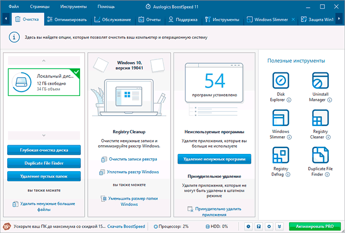The height and width of the screenshot is (233, 345).
Task: Open Registry Defrag tool icon
Action: click(280, 155)
